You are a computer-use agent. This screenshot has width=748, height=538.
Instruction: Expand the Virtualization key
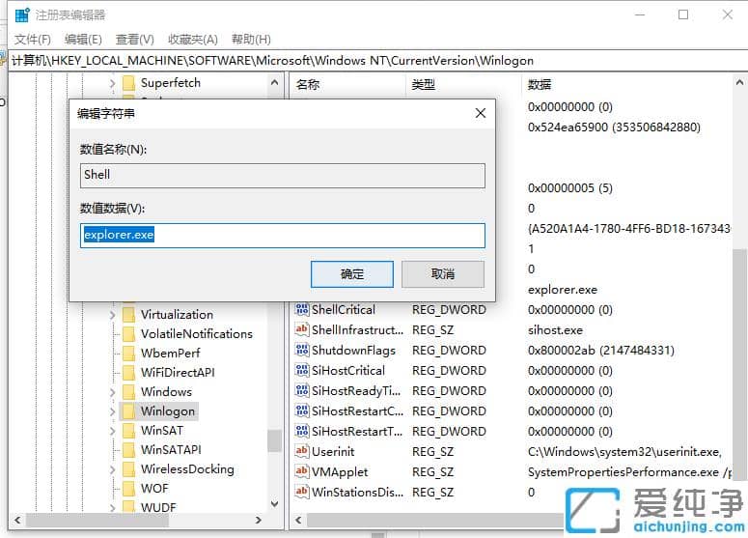click(x=112, y=315)
